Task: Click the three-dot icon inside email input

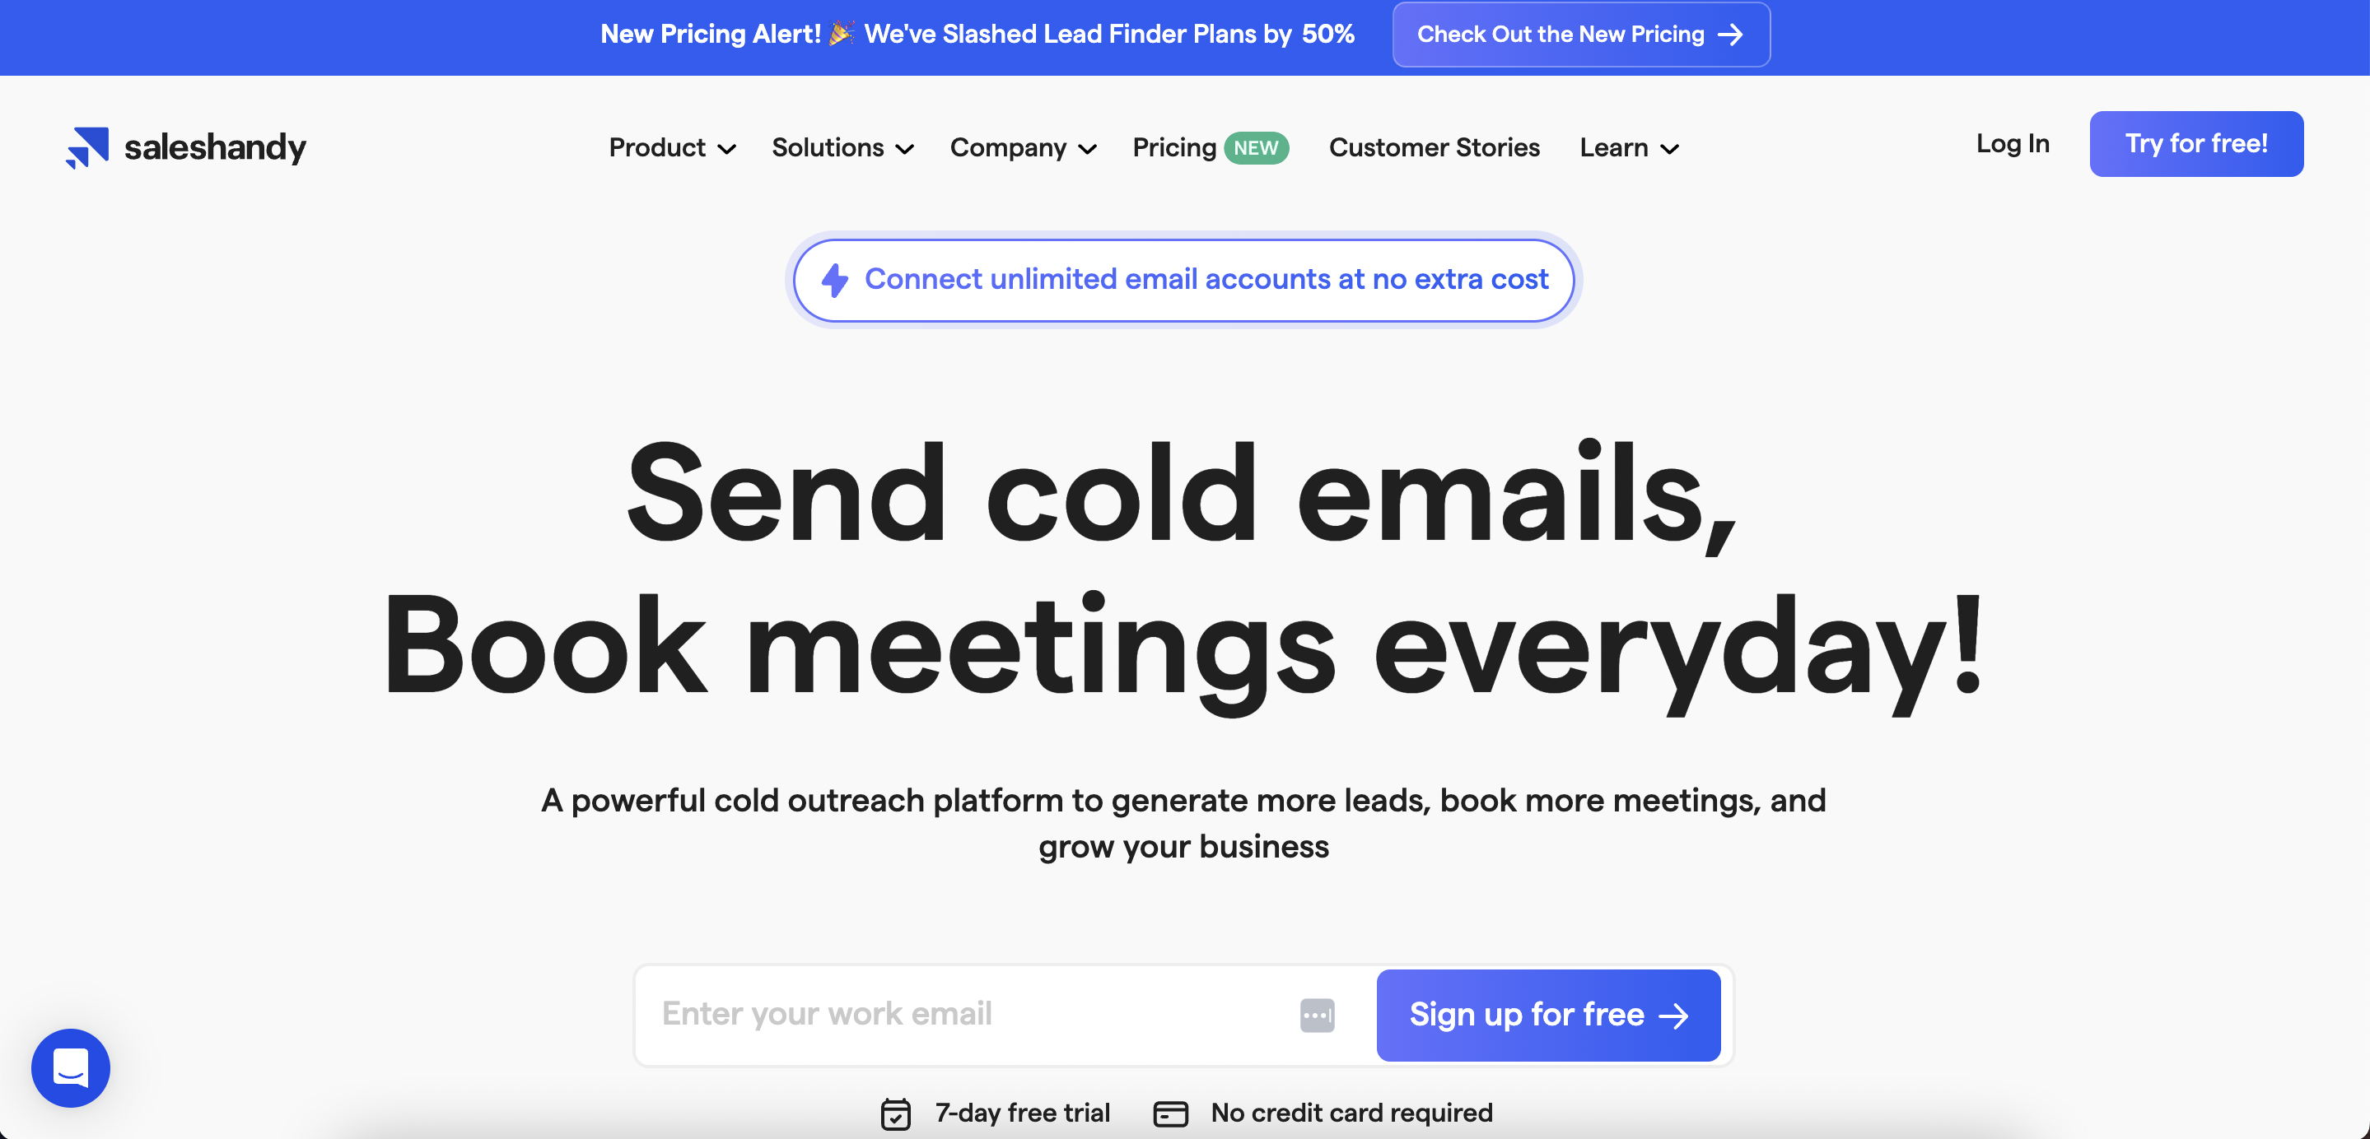Action: (x=1313, y=1014)
